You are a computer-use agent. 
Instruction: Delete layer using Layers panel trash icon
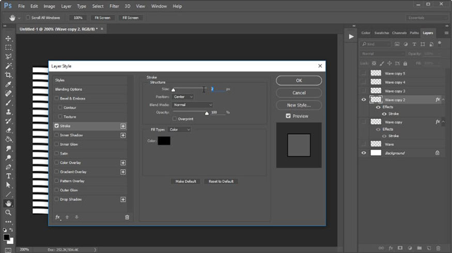point(438,248)
